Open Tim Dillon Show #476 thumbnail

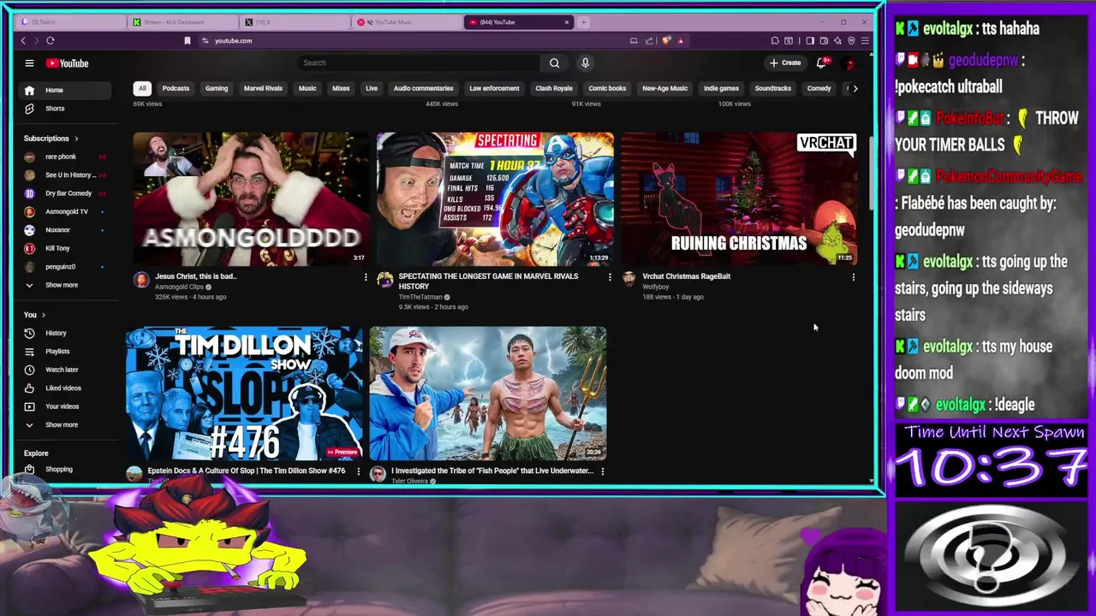tap(244, 394)
